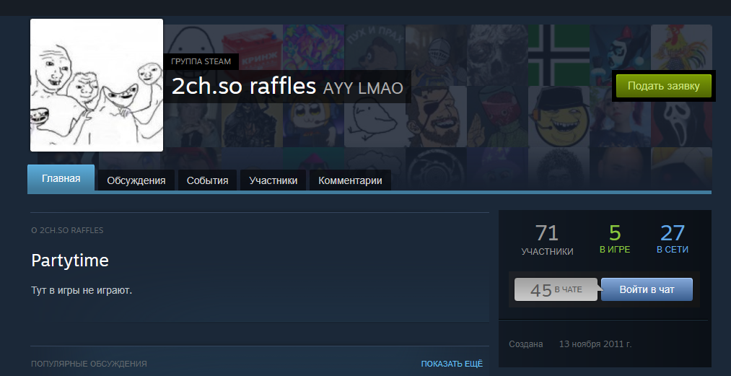Click the Подать заявку button

click(663, 86)
